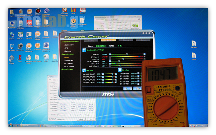Click the Validate button in CPU-Z

click(81, 119)
